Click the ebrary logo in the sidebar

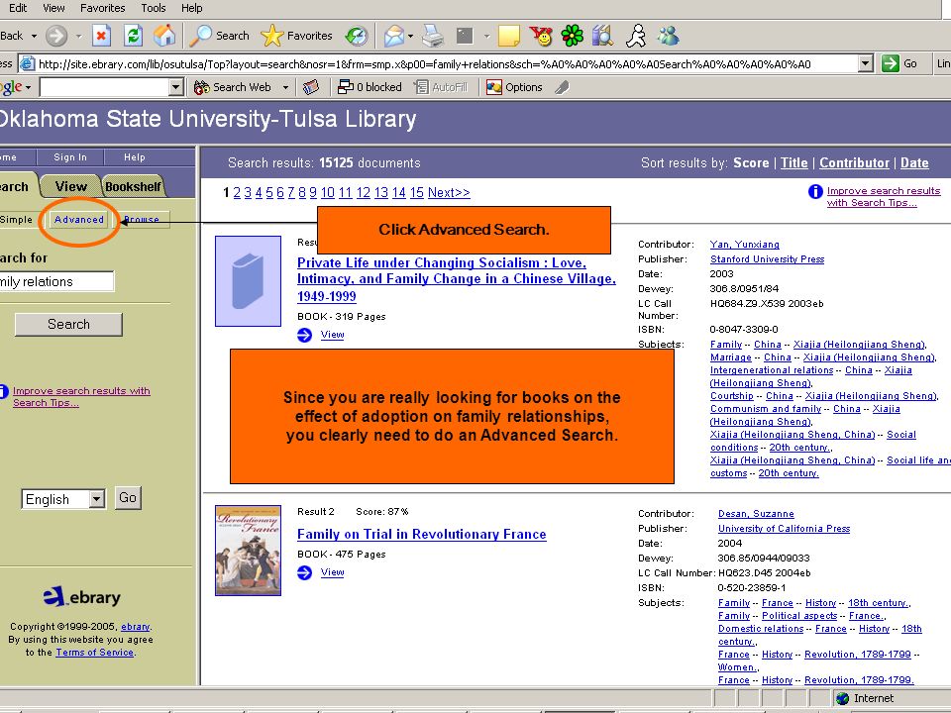tap(82, 596)
